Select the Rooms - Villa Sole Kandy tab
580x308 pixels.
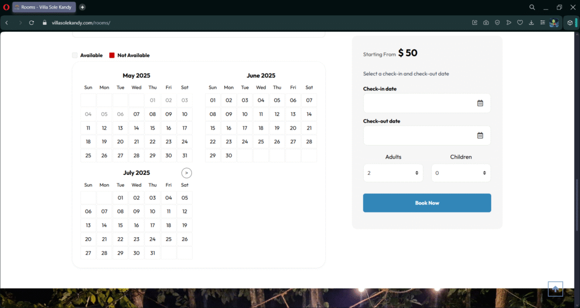tap(44, 7)
